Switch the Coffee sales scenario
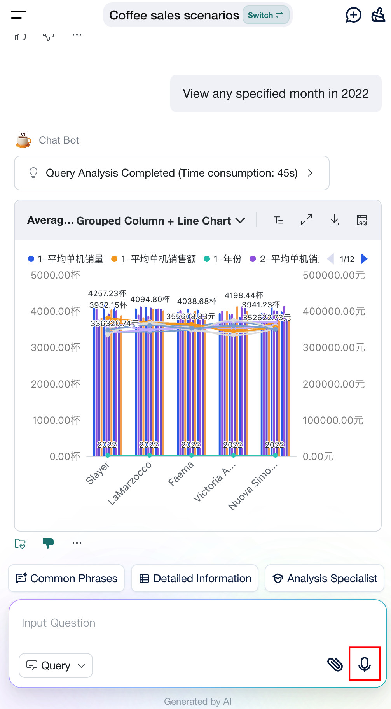The width and height of the screenshot is (391, 709). click(x=266, y=15)
